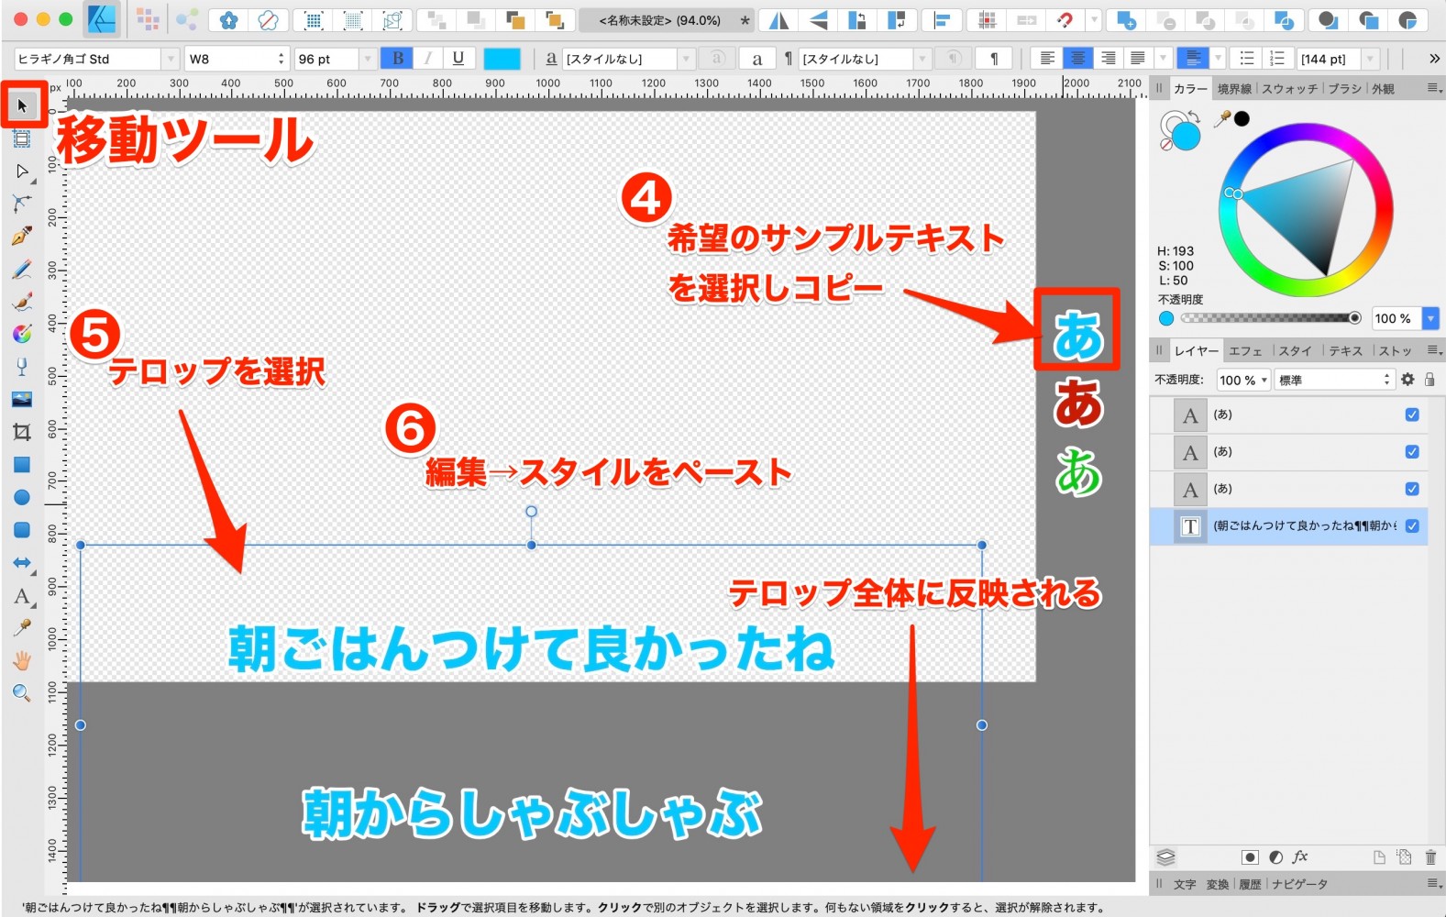Select the Vector Brush tool
The height and width of the screenshot is (917, 1446).
tap(22, 302)
